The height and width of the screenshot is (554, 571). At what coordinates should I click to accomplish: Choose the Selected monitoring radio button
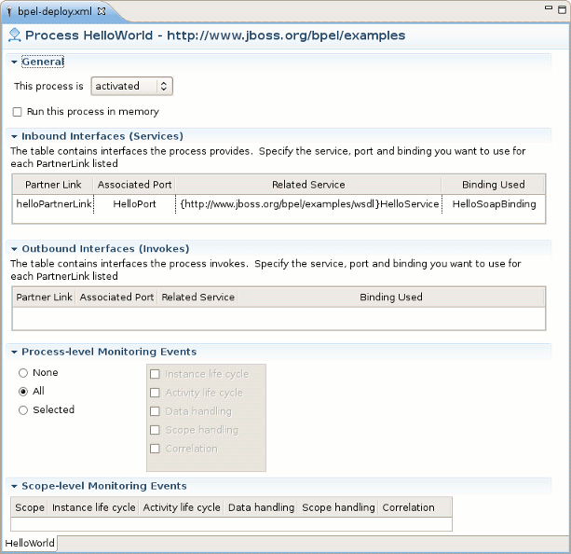click(23, 410)
